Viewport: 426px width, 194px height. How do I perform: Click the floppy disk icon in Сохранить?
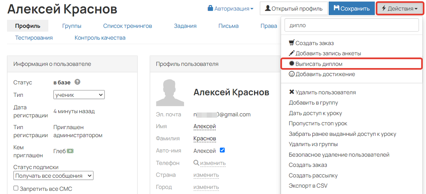(336, 8)
